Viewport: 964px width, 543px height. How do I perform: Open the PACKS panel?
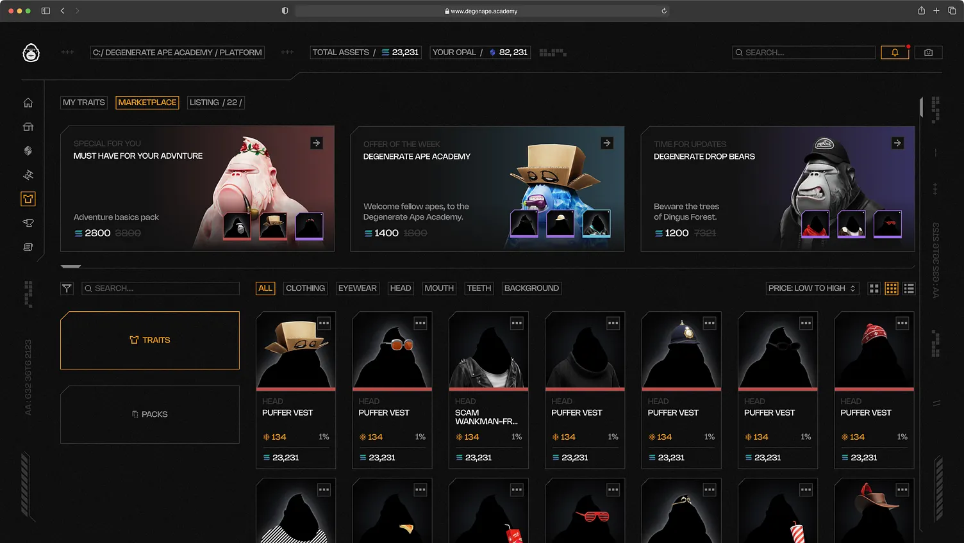tap(149, 414)
